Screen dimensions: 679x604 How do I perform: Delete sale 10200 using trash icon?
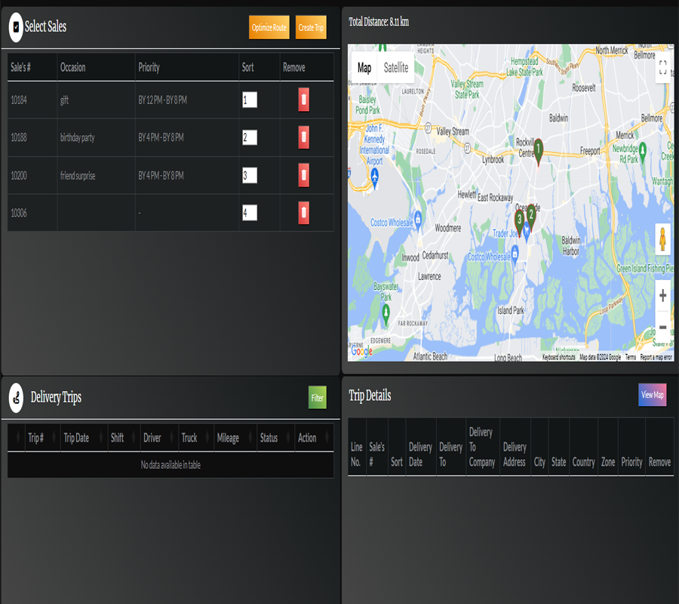303,175
